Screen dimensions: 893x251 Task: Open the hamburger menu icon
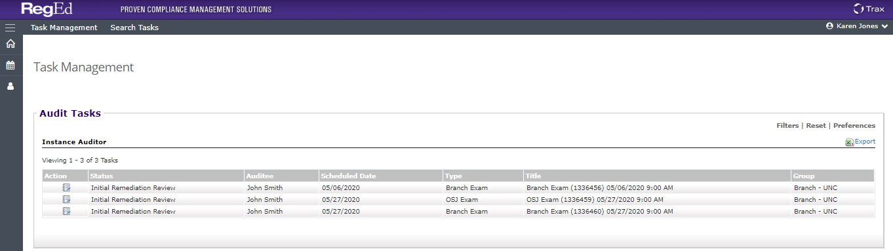pos(10,28)
